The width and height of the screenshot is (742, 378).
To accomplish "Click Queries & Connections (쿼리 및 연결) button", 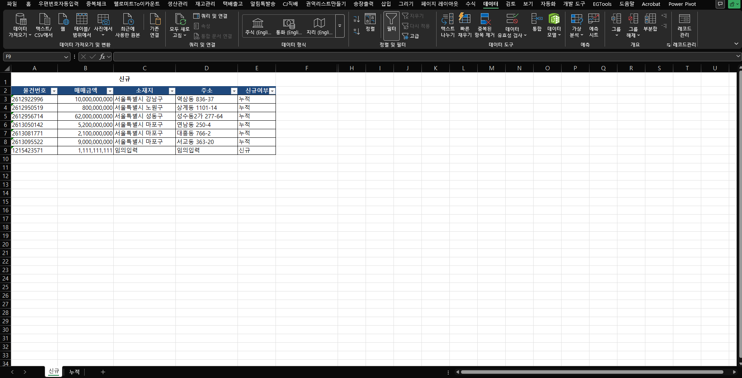I will (210, 16).
